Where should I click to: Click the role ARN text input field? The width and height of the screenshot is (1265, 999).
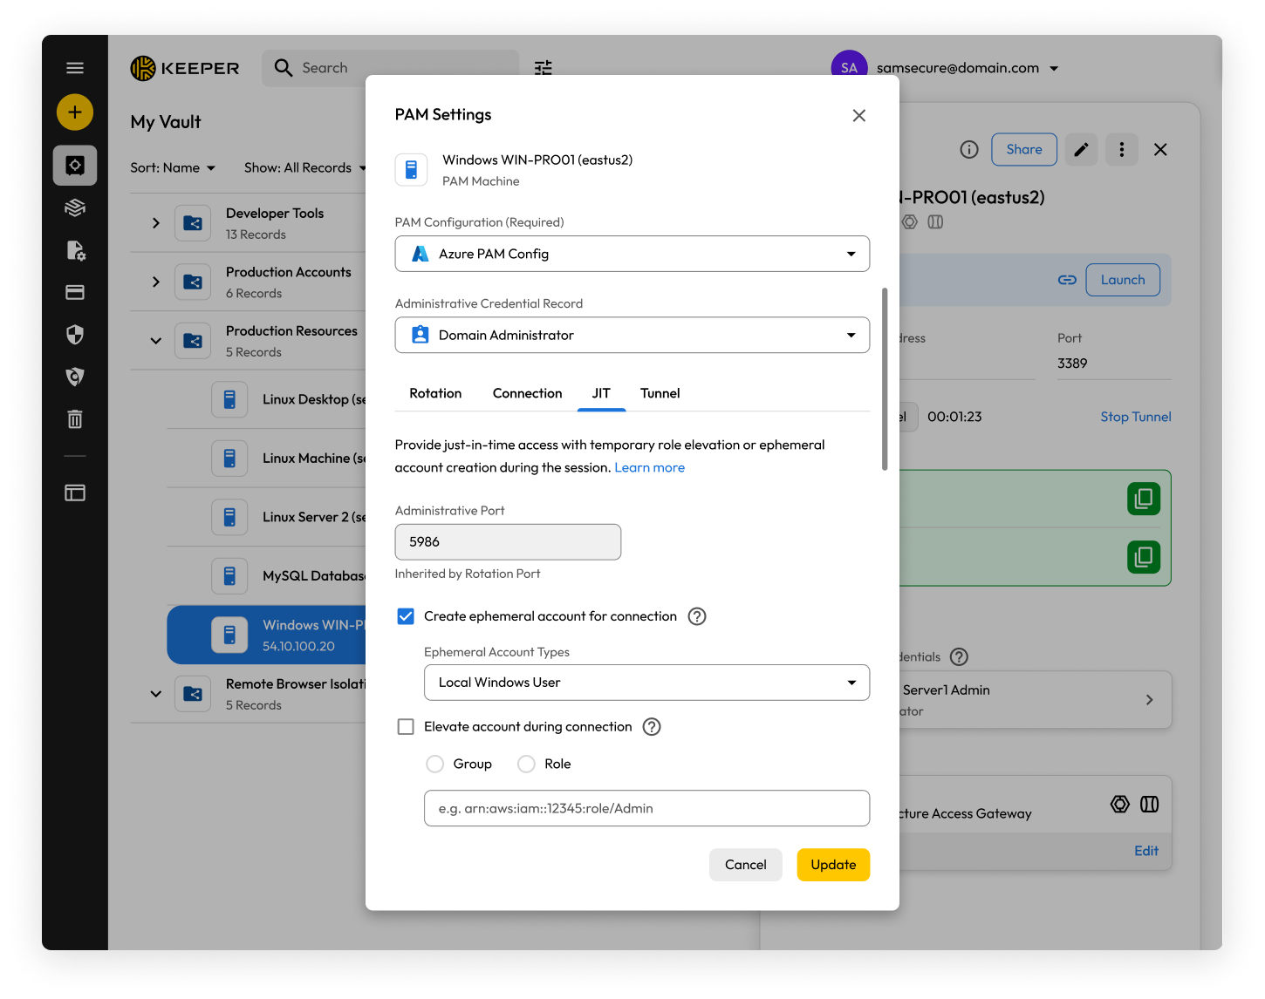(646, 808)
